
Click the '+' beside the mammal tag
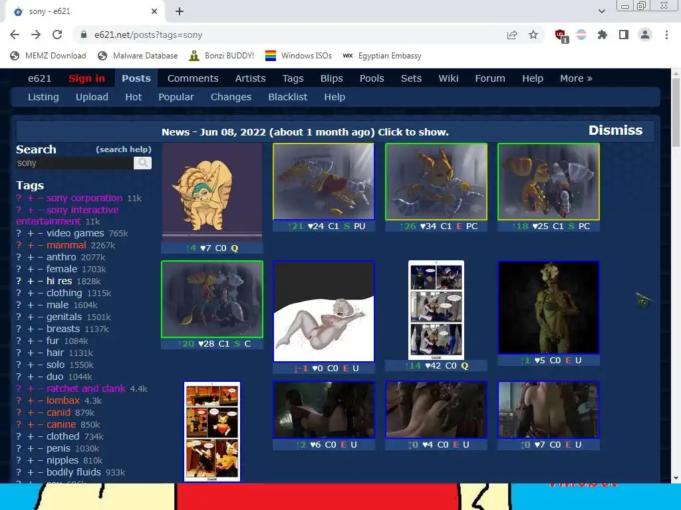pyautogui.click(x=31, y=246)
